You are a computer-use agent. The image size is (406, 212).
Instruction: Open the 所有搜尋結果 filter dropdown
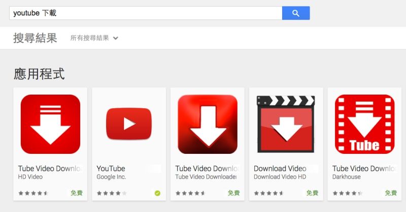click(94, 38)
